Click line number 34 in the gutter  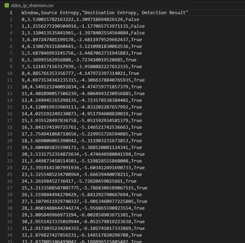tap(10, 235)
